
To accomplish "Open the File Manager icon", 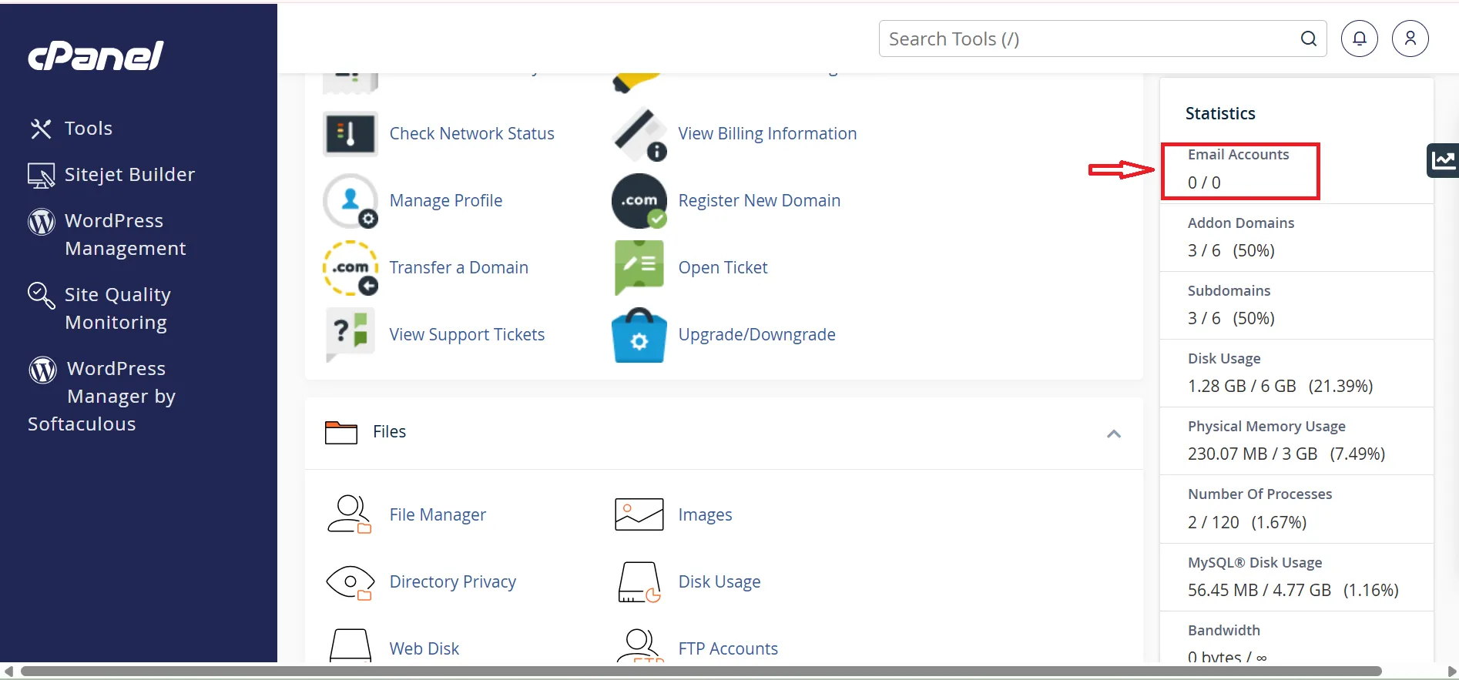I will [350, 514].
